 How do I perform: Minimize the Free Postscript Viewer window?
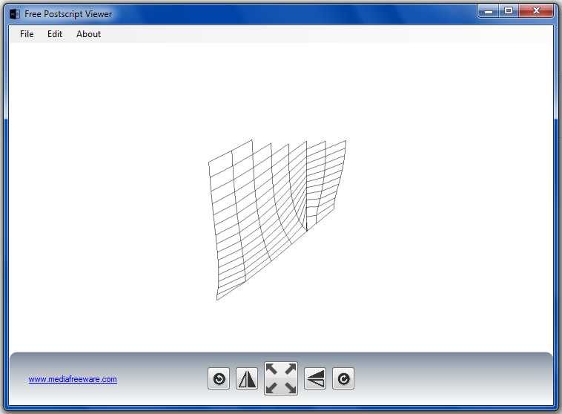tap(488, 11)
